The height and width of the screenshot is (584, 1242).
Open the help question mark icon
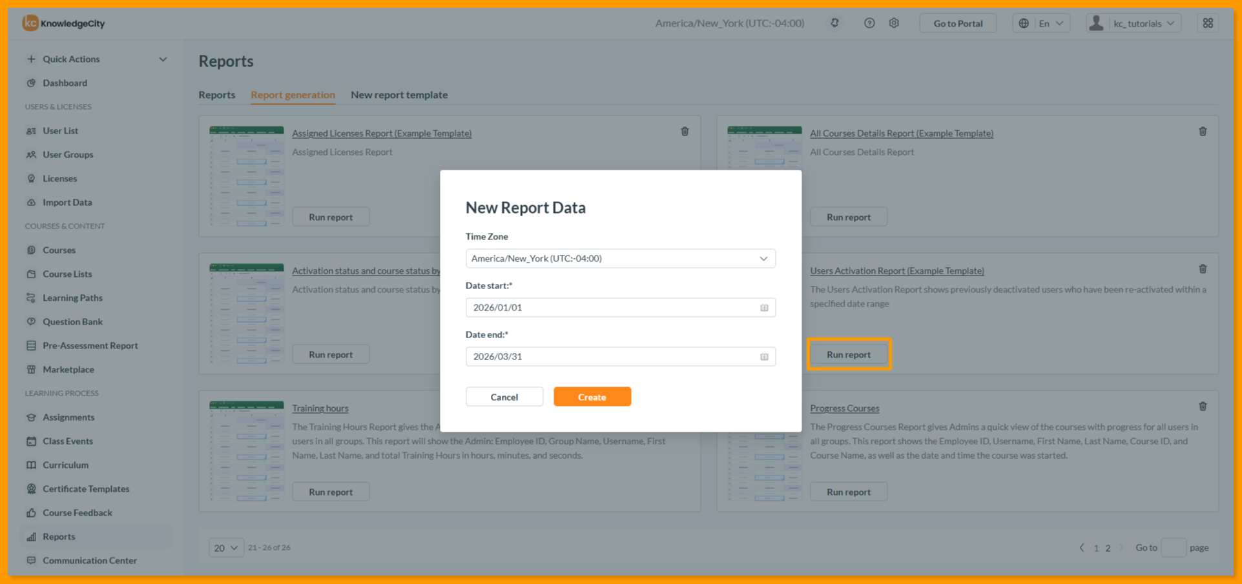click(x=869, y=23)
